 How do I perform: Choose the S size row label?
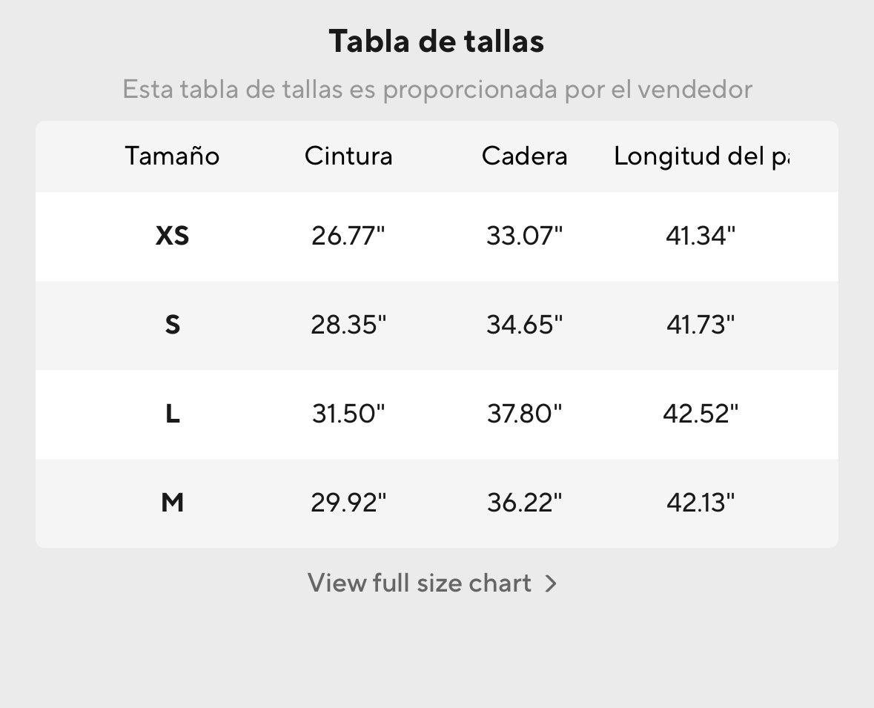172,325
